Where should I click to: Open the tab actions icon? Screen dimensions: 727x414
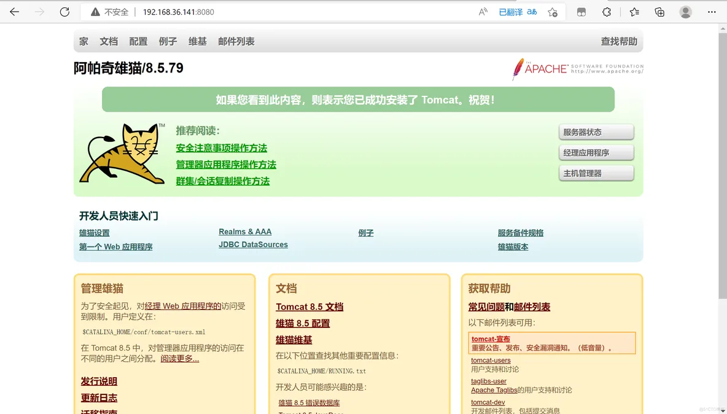tap(581, 12)
